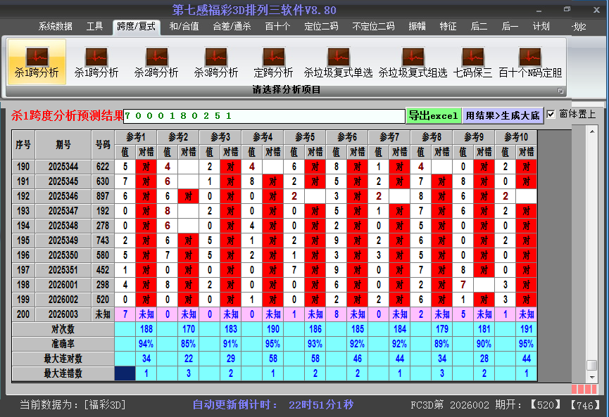The width and height of the screenshot is (609, 417).
Task: Go to the 定位二码 tab
Action: pos(321,27)
